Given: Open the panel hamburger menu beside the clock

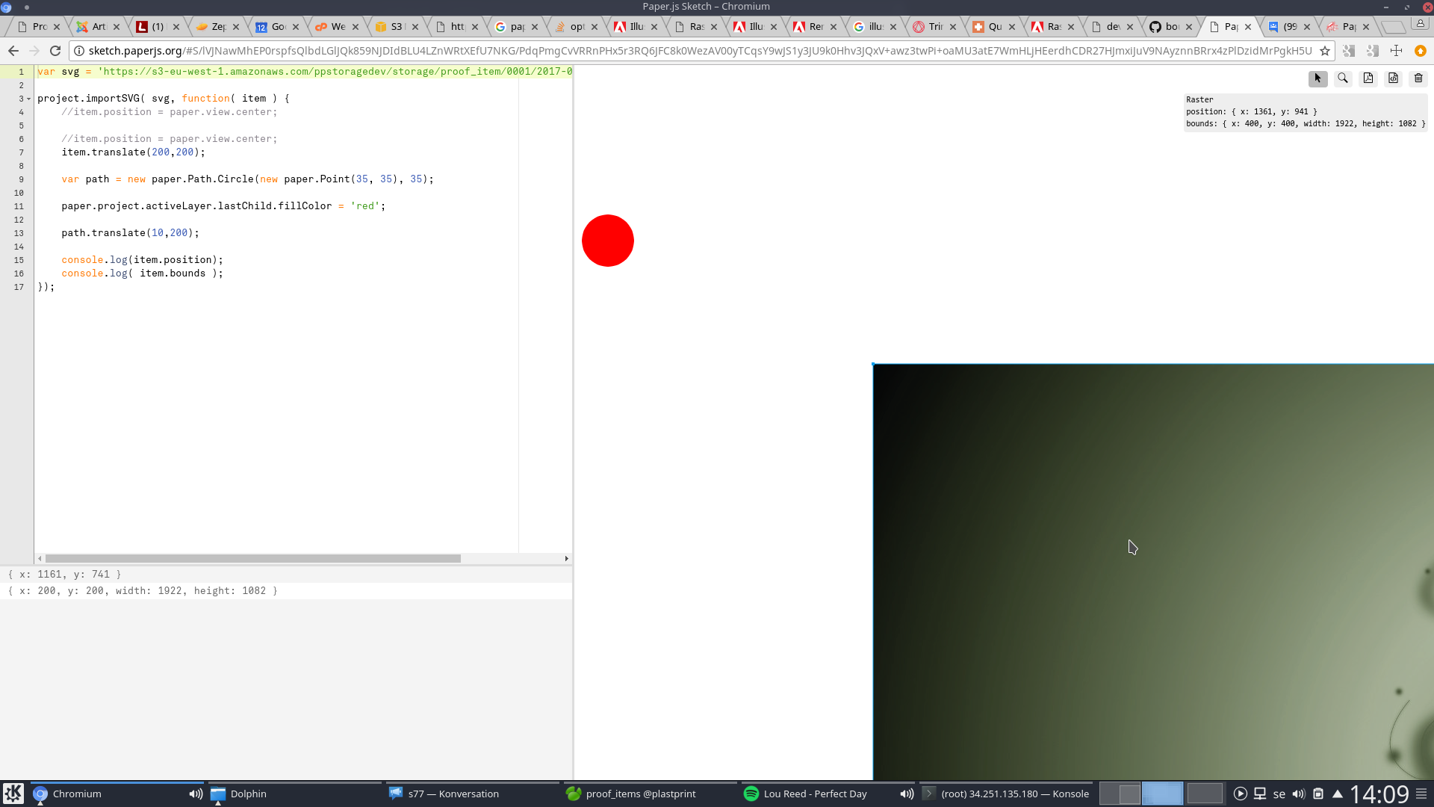Looking at the screenshot, I should 1420,794.
